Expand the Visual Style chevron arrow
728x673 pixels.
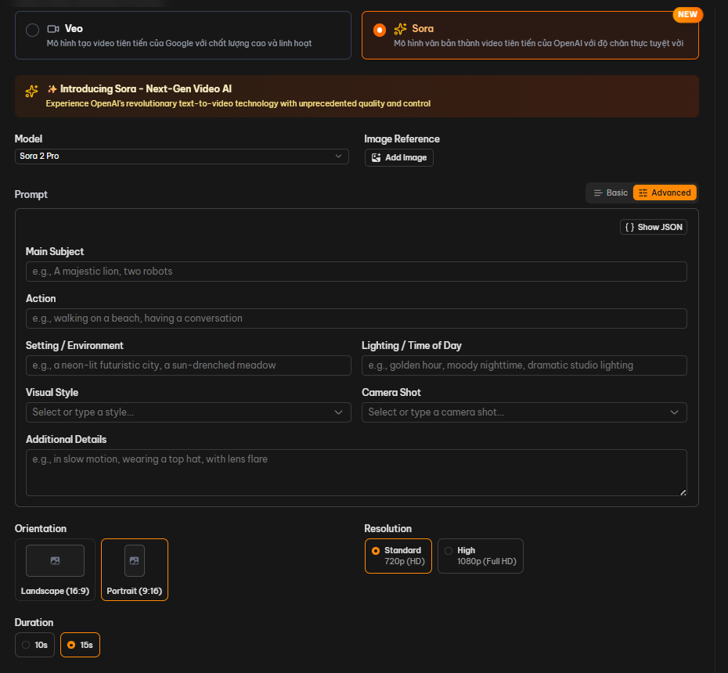338,412
